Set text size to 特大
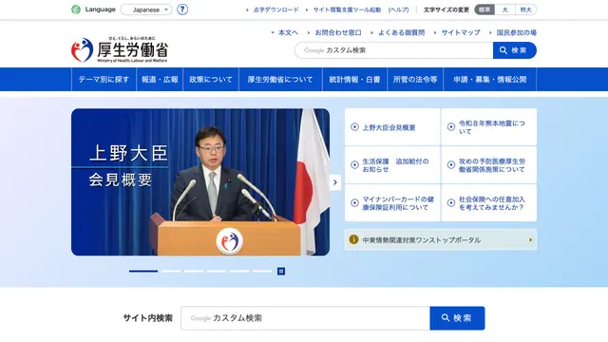The height and width of the screenshot is (342, 608). click(x=525, y=9)
